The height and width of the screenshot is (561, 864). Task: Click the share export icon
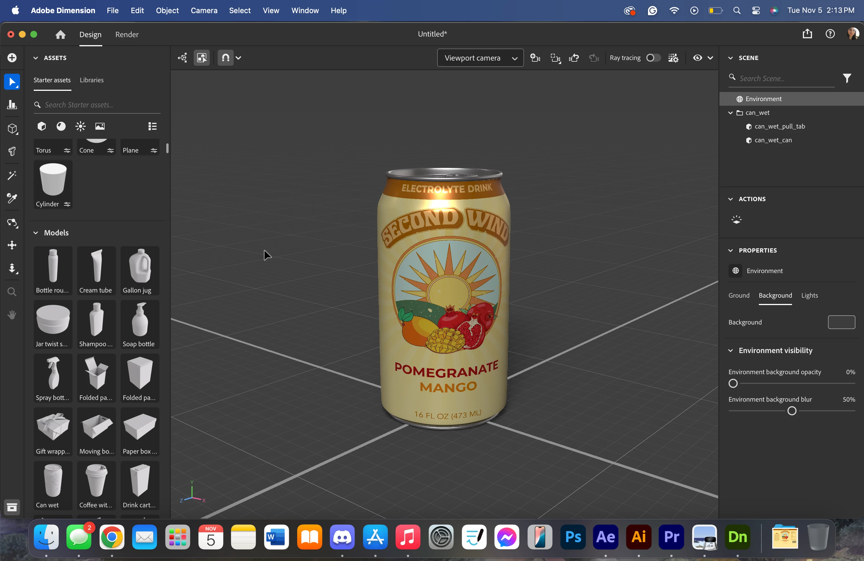(x=807, y=34)
